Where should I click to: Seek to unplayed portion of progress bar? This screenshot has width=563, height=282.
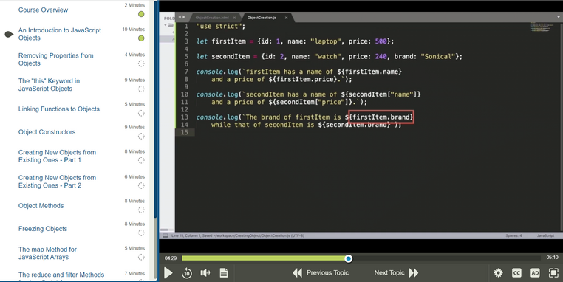click(x=446, y=258)
